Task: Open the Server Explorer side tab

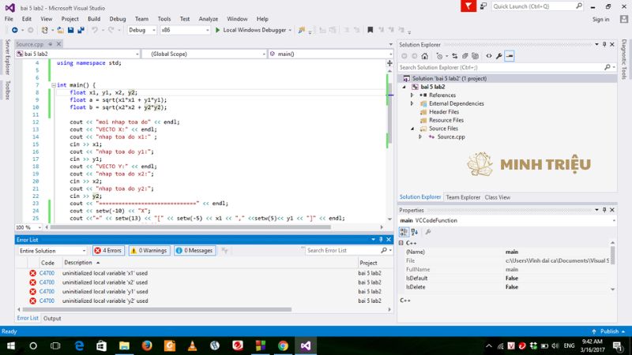Action: coord(7,57)
